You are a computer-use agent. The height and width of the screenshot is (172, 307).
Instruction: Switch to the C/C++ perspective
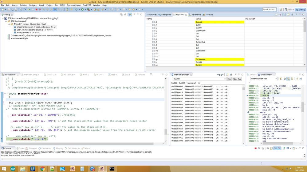pos(289,9)
